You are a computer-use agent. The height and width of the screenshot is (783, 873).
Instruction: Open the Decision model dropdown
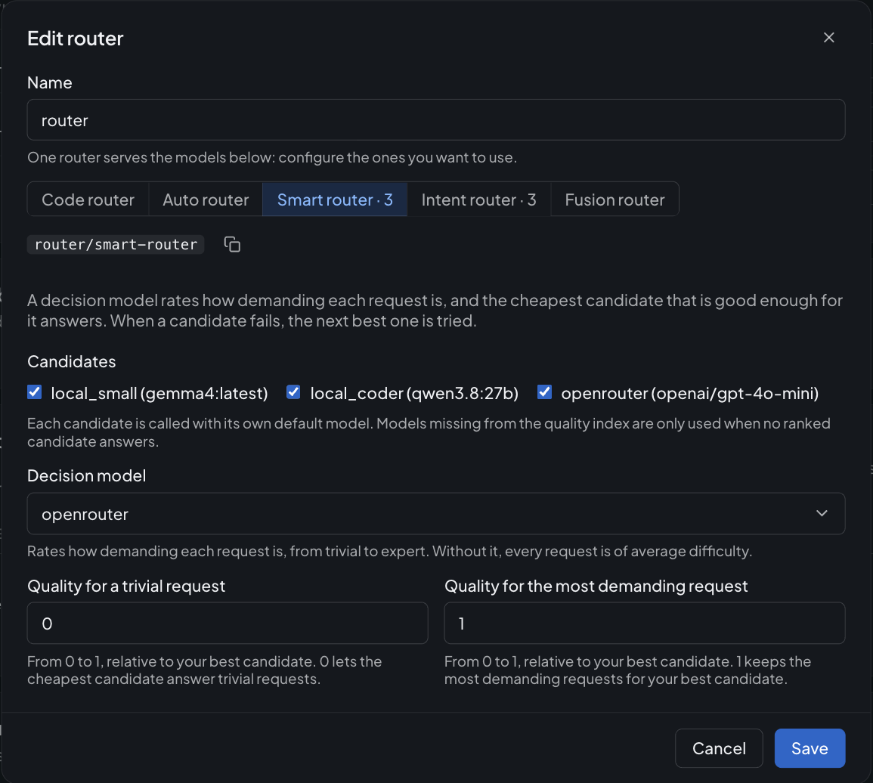[x=436, y=513]
